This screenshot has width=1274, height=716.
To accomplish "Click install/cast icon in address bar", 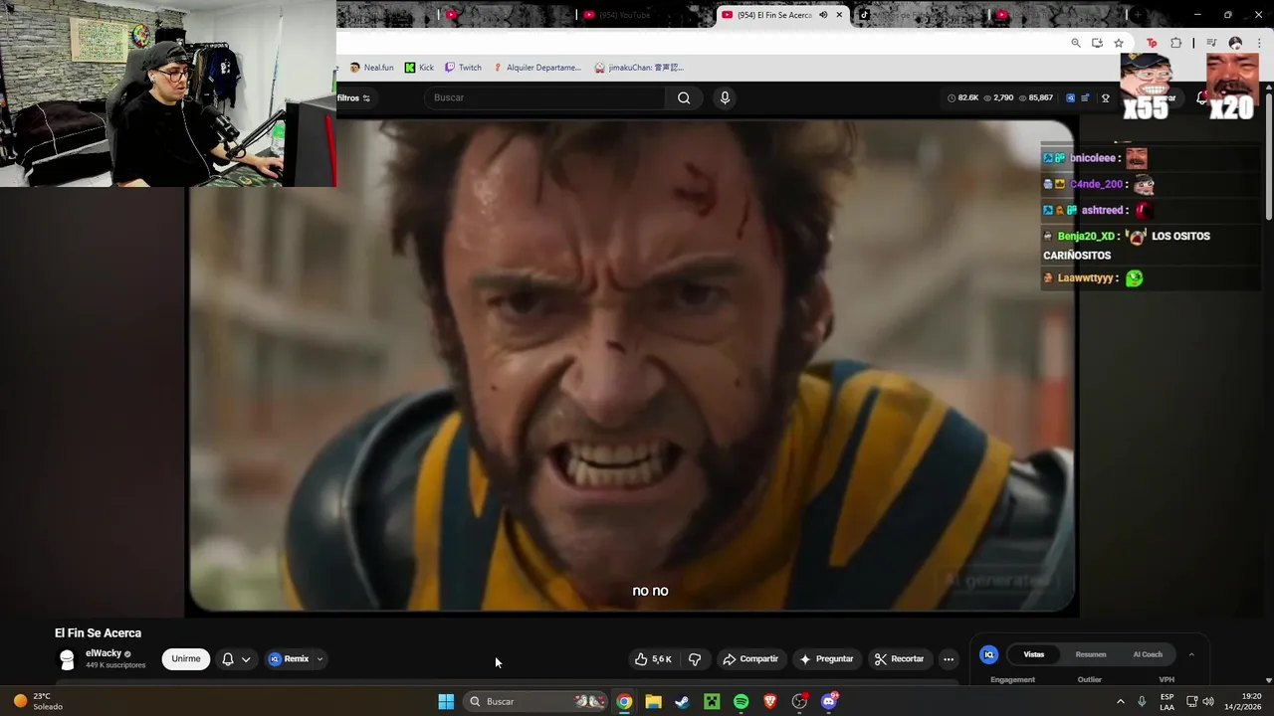I will coord(1097,43).
